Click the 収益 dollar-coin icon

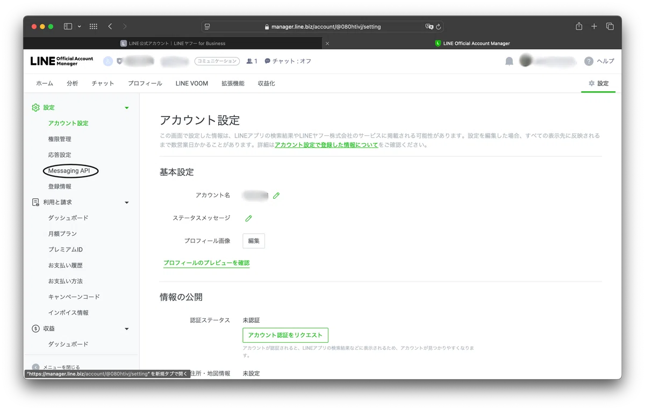[35, 328]
